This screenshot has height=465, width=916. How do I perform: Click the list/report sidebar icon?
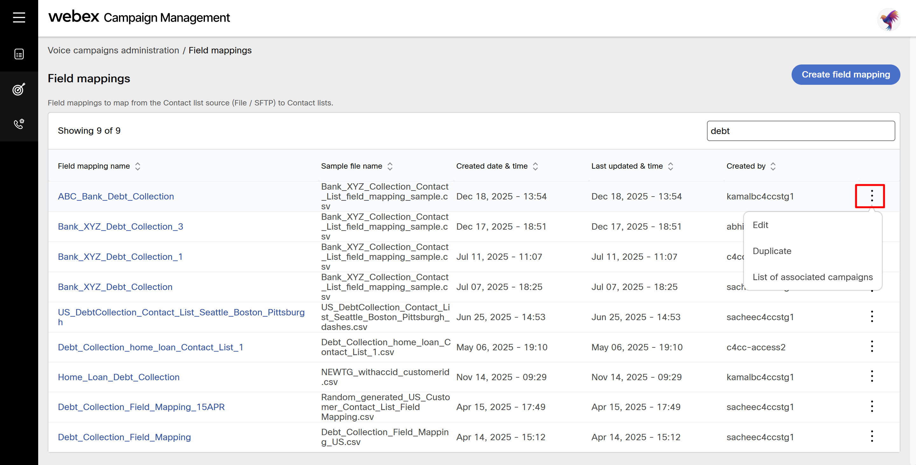(x=19, y=54)
